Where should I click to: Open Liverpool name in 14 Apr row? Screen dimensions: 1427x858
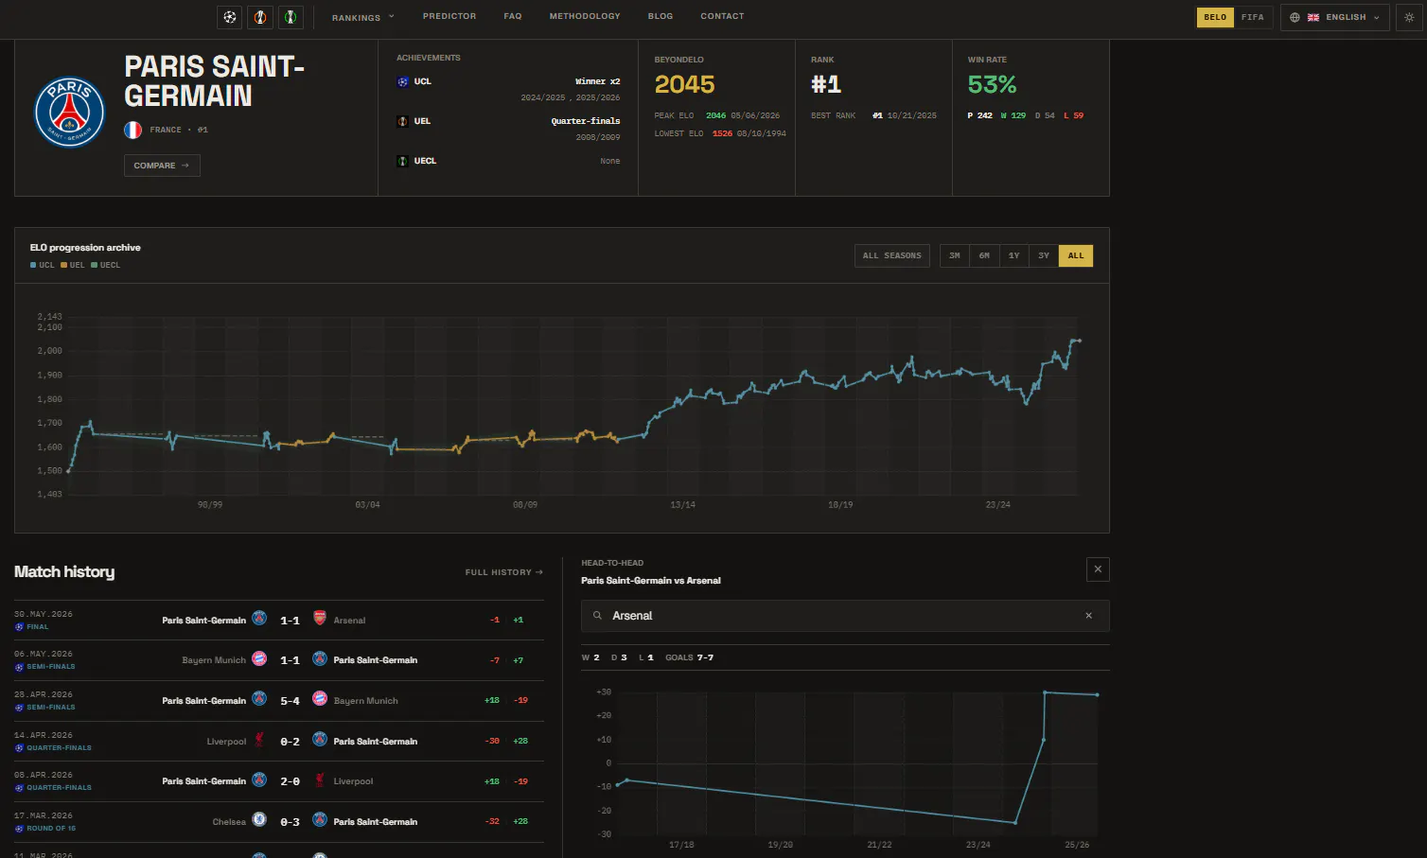[226, 742]
